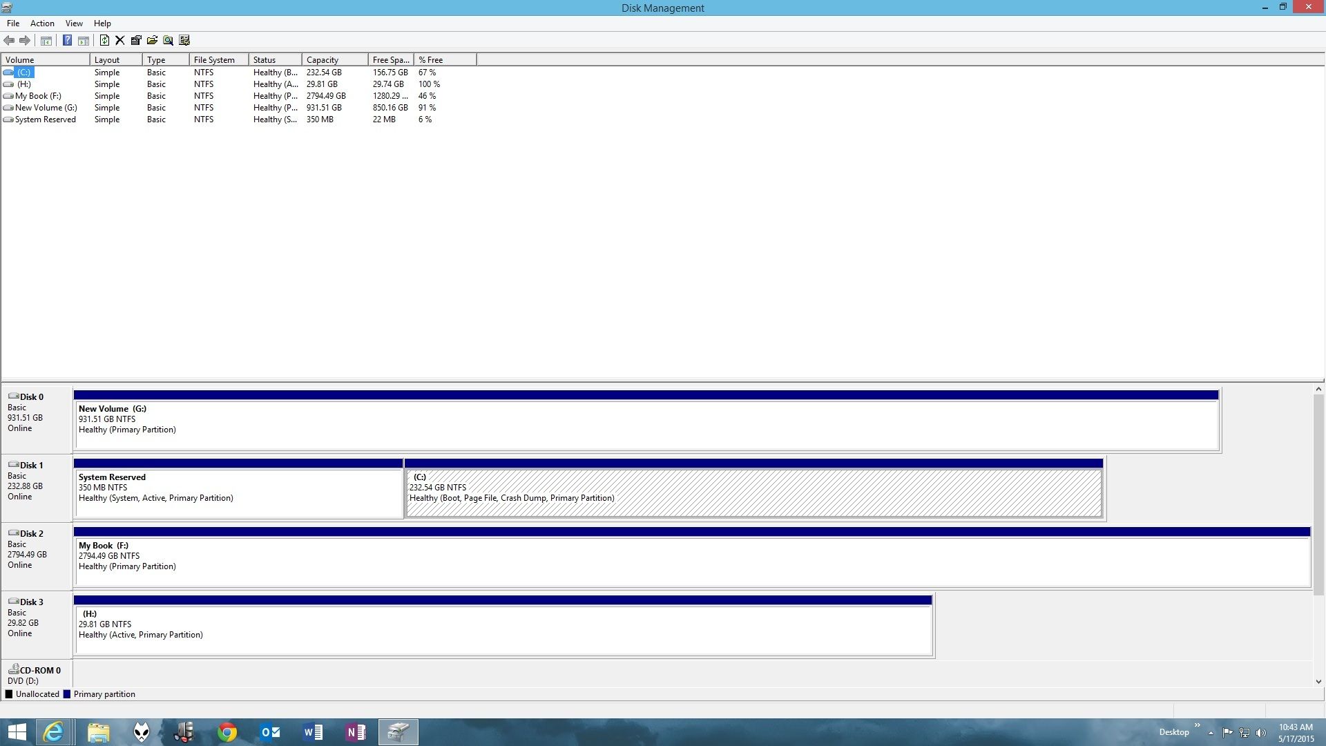Open the network tray icon
Screen dimensions: 1326x746
1245,733
